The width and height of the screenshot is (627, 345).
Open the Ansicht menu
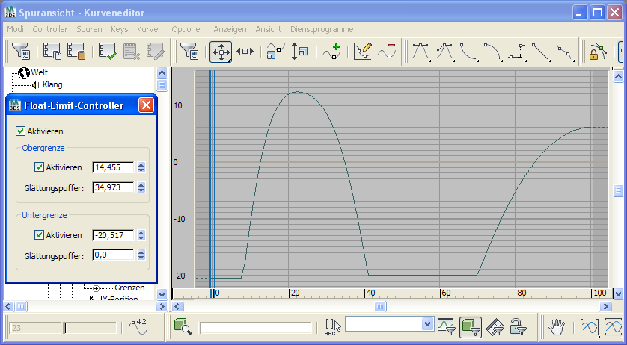[269, 29]
